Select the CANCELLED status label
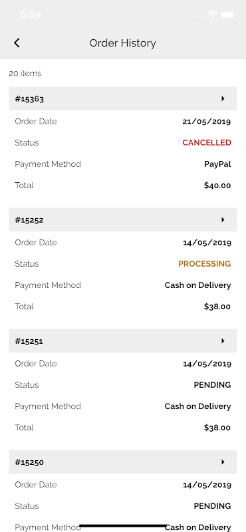Viewport: 246px width, 532px height. [x=207, y=143]
